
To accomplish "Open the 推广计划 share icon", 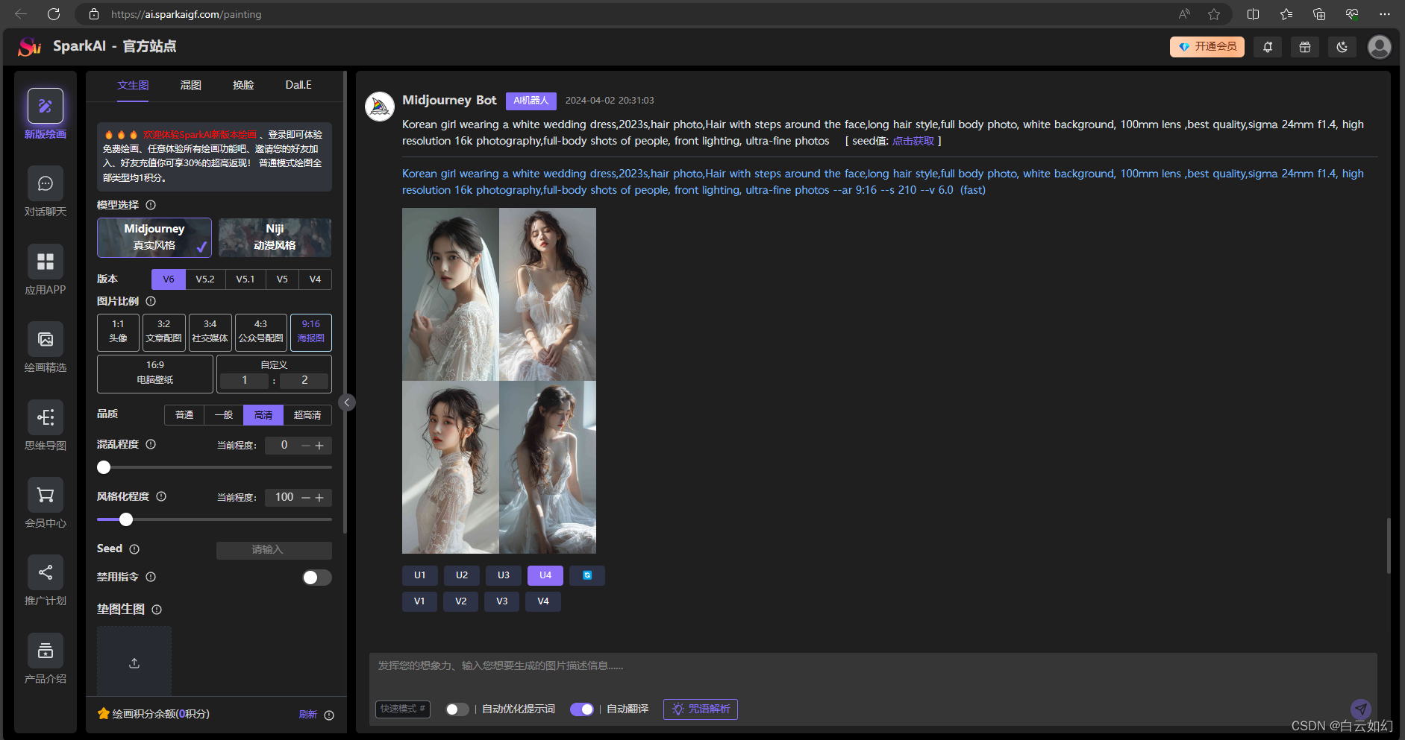I will coord(46,572).
